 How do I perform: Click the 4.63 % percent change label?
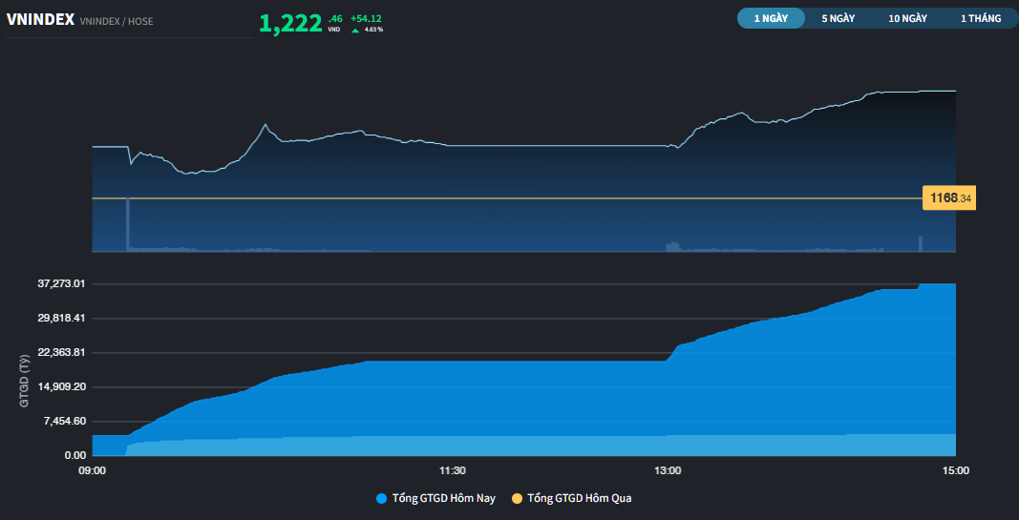coord(373,30)
